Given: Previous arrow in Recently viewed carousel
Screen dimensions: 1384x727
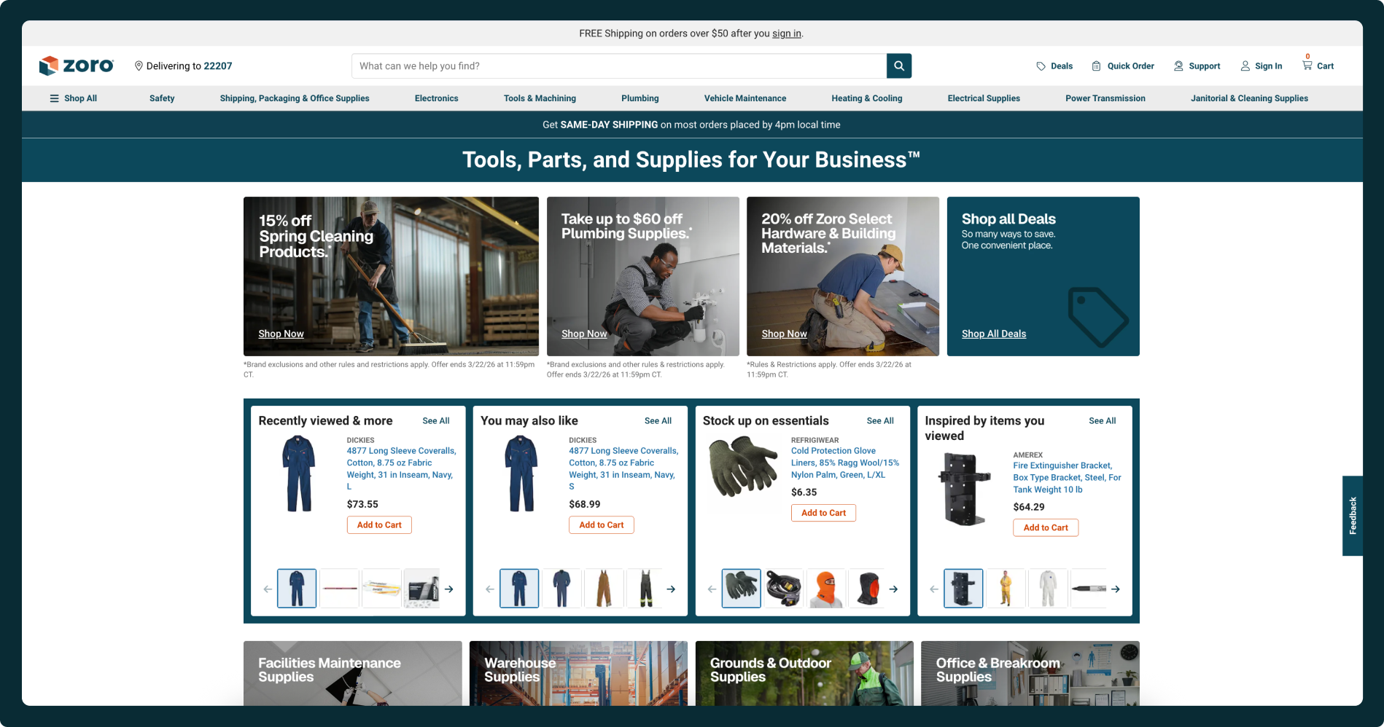Looking at the screenshot, I should pyautogui.click(x=268, y=589).
